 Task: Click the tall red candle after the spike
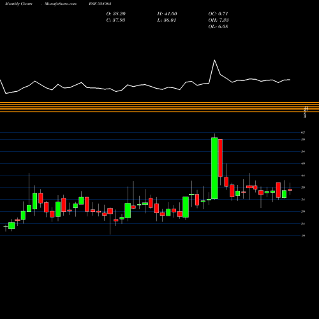pos(220,158)
